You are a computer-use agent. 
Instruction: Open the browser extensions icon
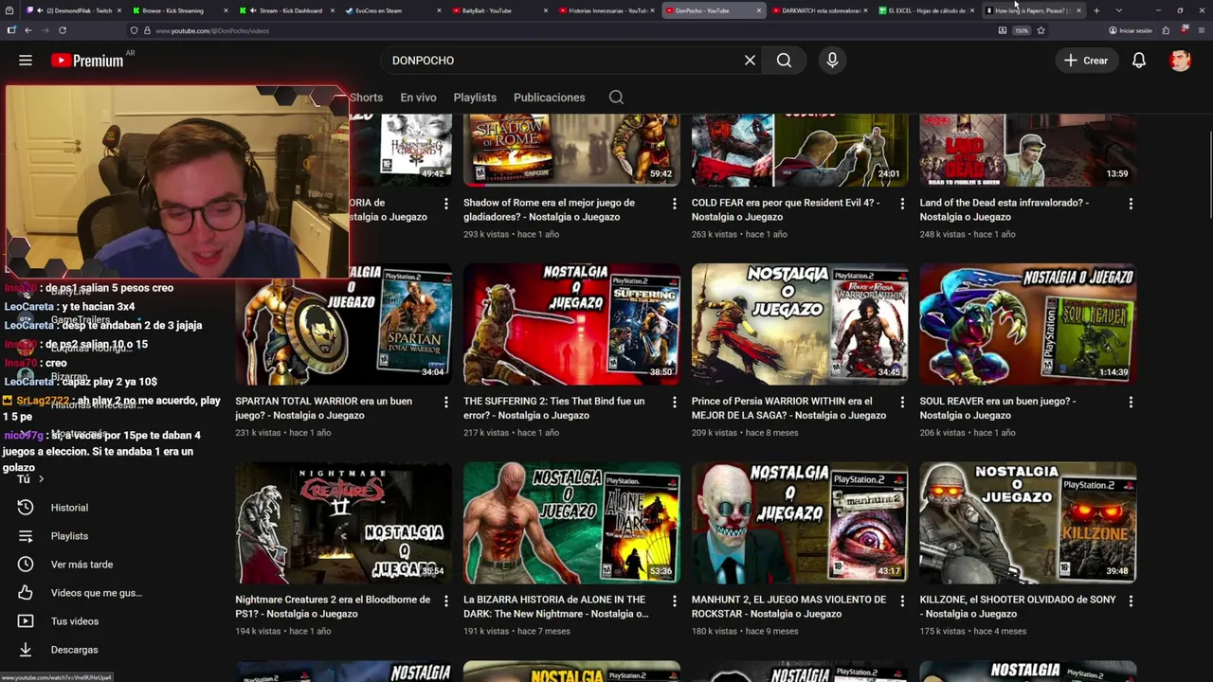[x=1166, y=30]
